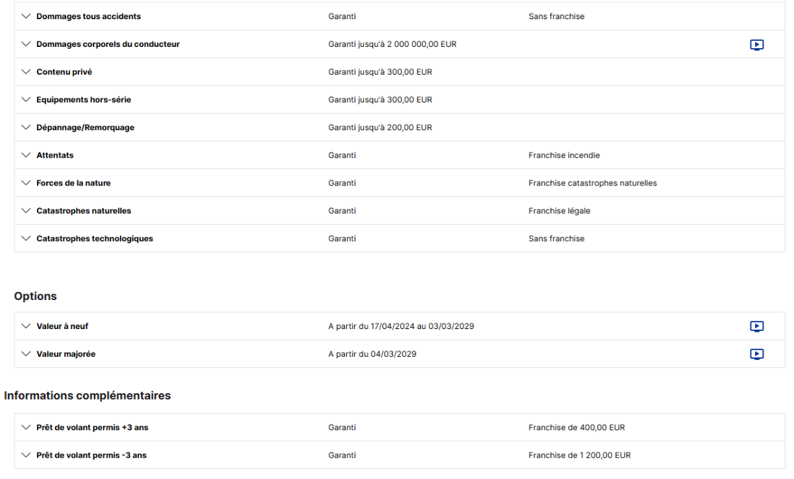Expand the Valeur majorée chevron

coord(26,354)
